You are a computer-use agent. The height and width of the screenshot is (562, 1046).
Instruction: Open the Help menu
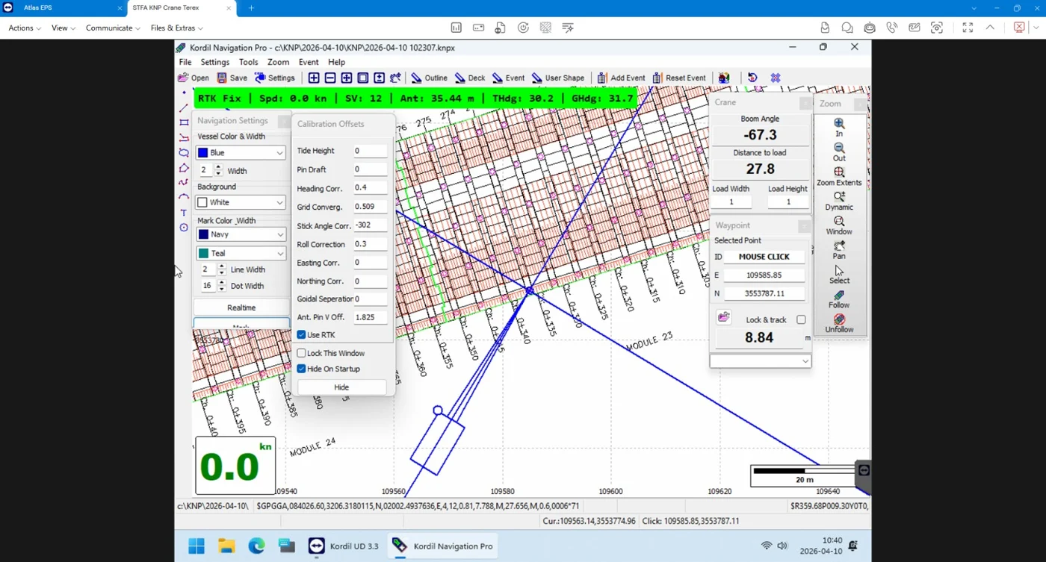coord(337,63)
